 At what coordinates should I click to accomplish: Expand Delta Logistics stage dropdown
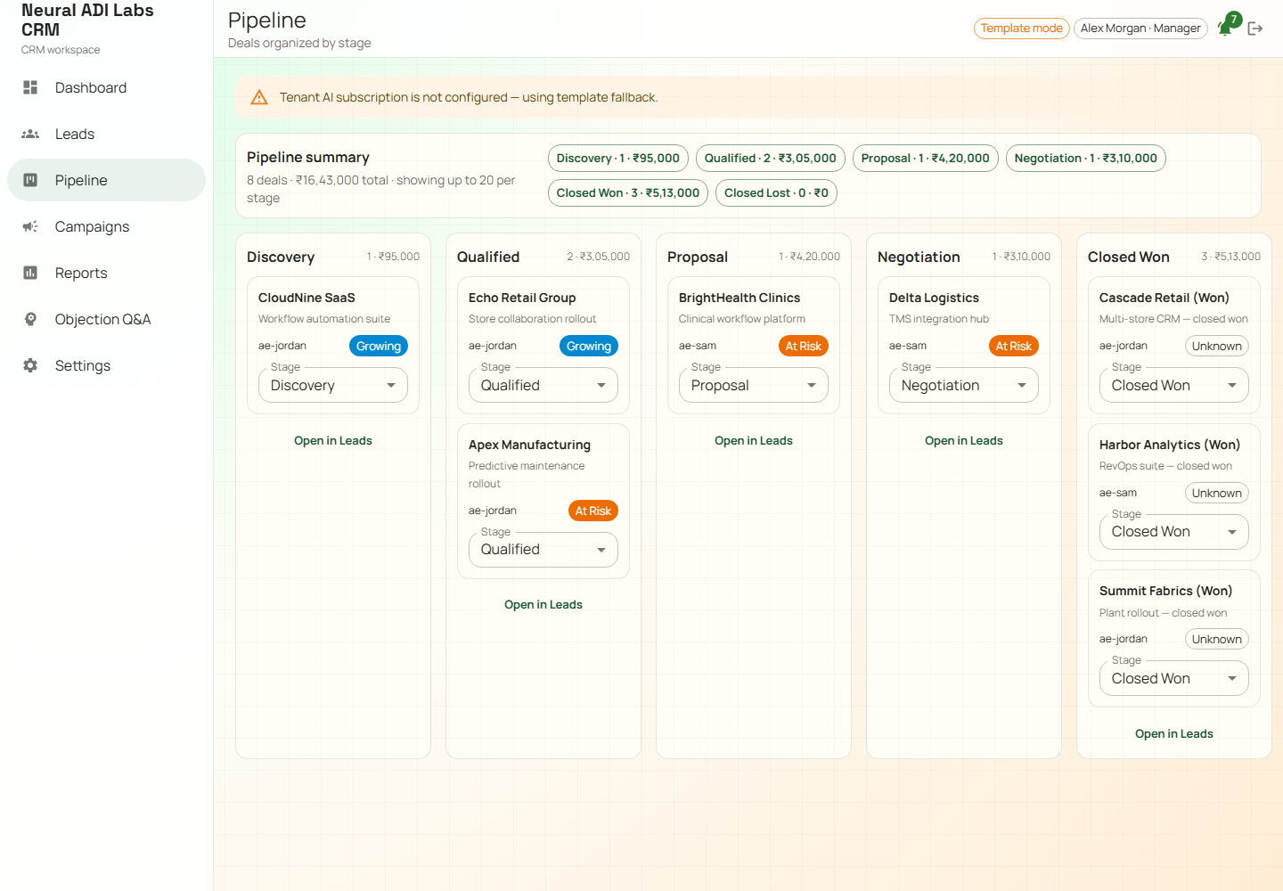964,385
